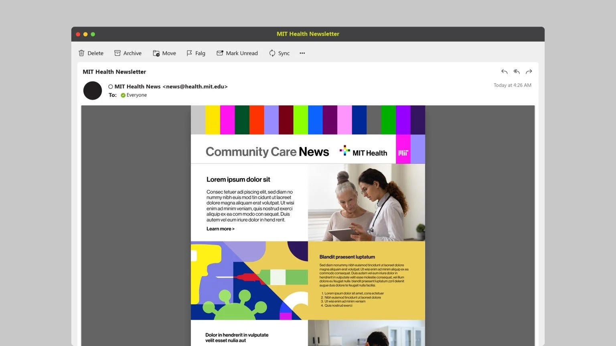Click the Reply arrow icon
616x346 pixels.
click(x=505, y=72)
